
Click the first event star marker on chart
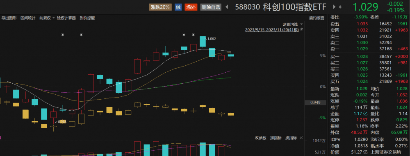(62, 35)
